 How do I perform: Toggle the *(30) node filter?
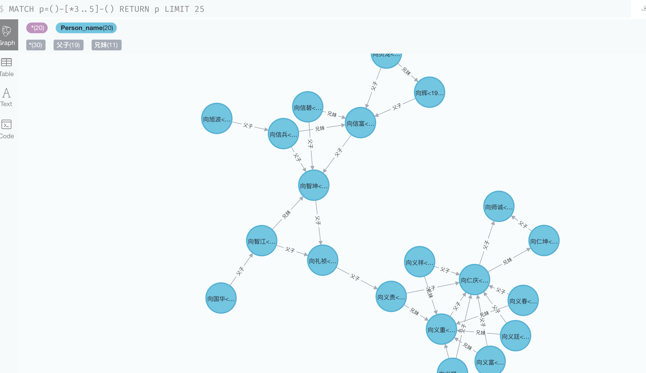35,45
